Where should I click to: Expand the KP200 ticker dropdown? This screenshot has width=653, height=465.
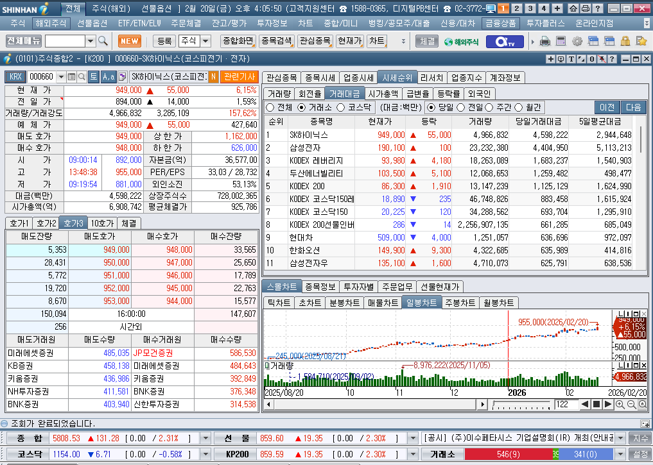pyautogui.click(x=413, y=454)
